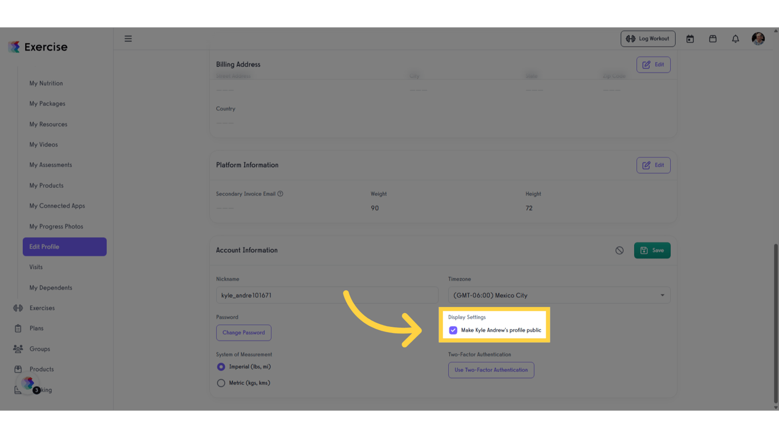The image size is (779, 438).
Task: Edit the Platform Information section
Action: click(x=653, y=165)
